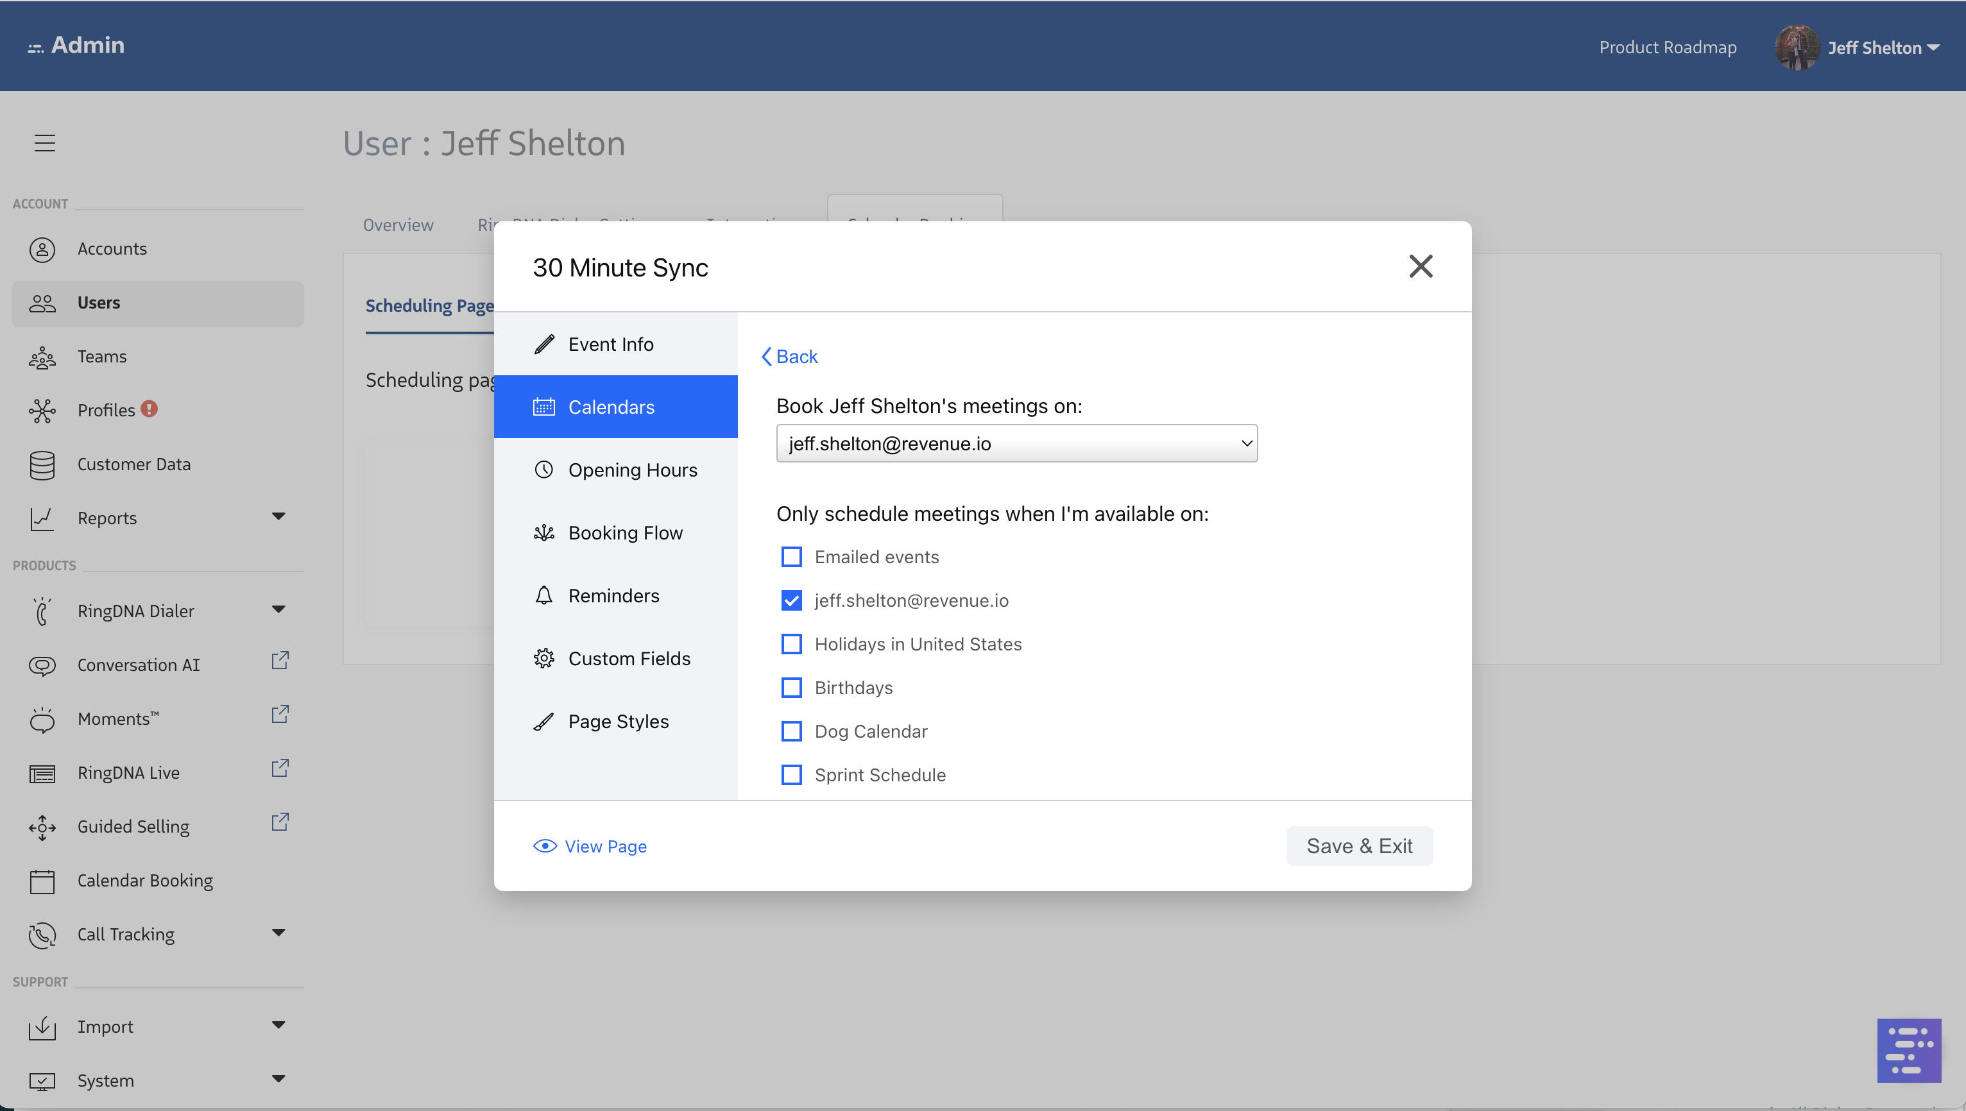Click Jeff Shelton's avatar photo in the header
This screenshot has width=1966, height=1111.
1796,47
